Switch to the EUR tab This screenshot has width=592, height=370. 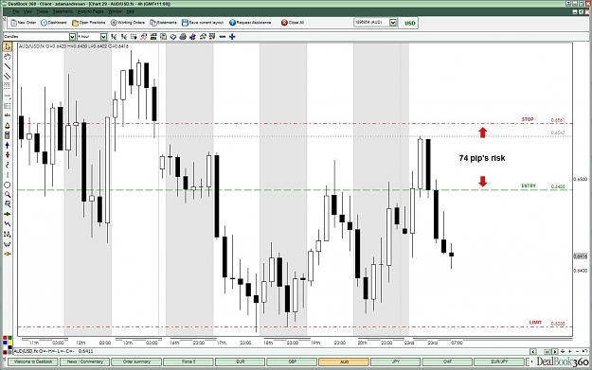[x=241, y=362]
